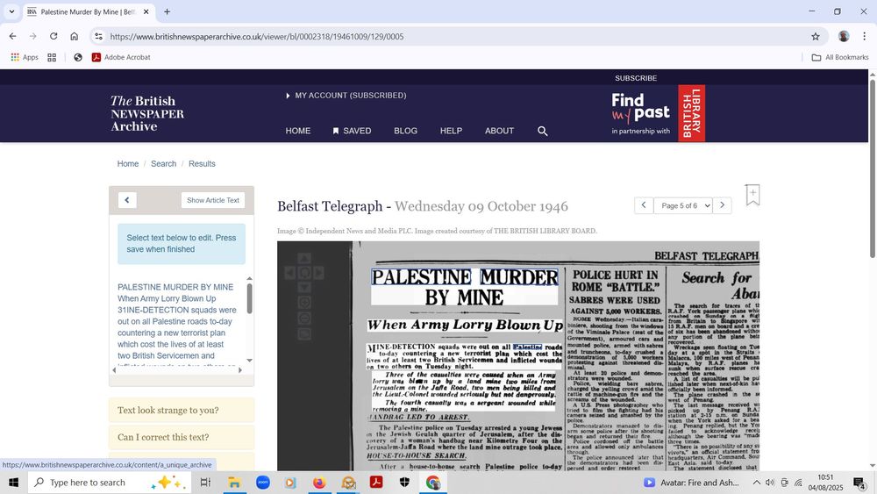Expand 'Can I correct this text?' section
The height and width of the screenshot is (494, 877).
[x=182, y=437]
